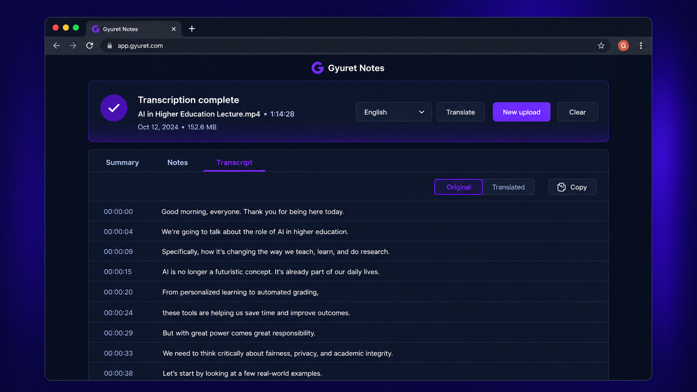This screenshot has width=697, height=392.
Task: Click line "these tools are helping us save time"
Action: (256, 313)
